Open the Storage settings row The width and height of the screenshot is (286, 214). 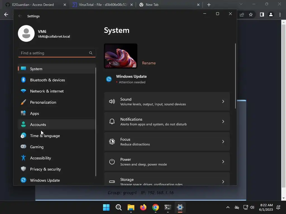pos(167,179)
